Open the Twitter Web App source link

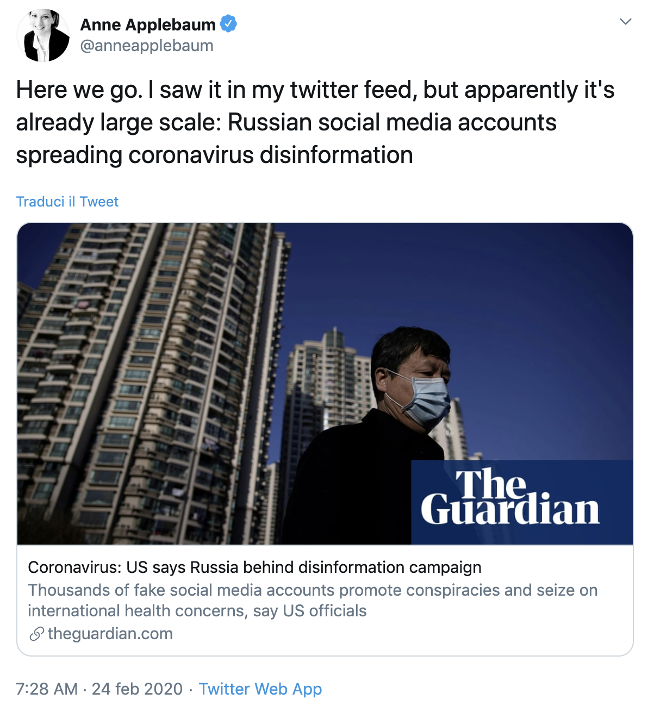pyautogui.click(x=260, y=689)
